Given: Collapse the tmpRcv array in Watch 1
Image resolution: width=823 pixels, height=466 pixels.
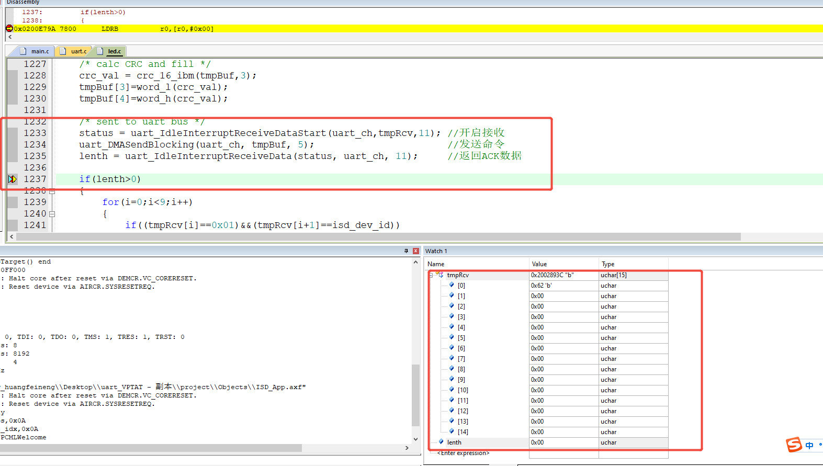Looking at the screenshot, I should click(431, 275).
